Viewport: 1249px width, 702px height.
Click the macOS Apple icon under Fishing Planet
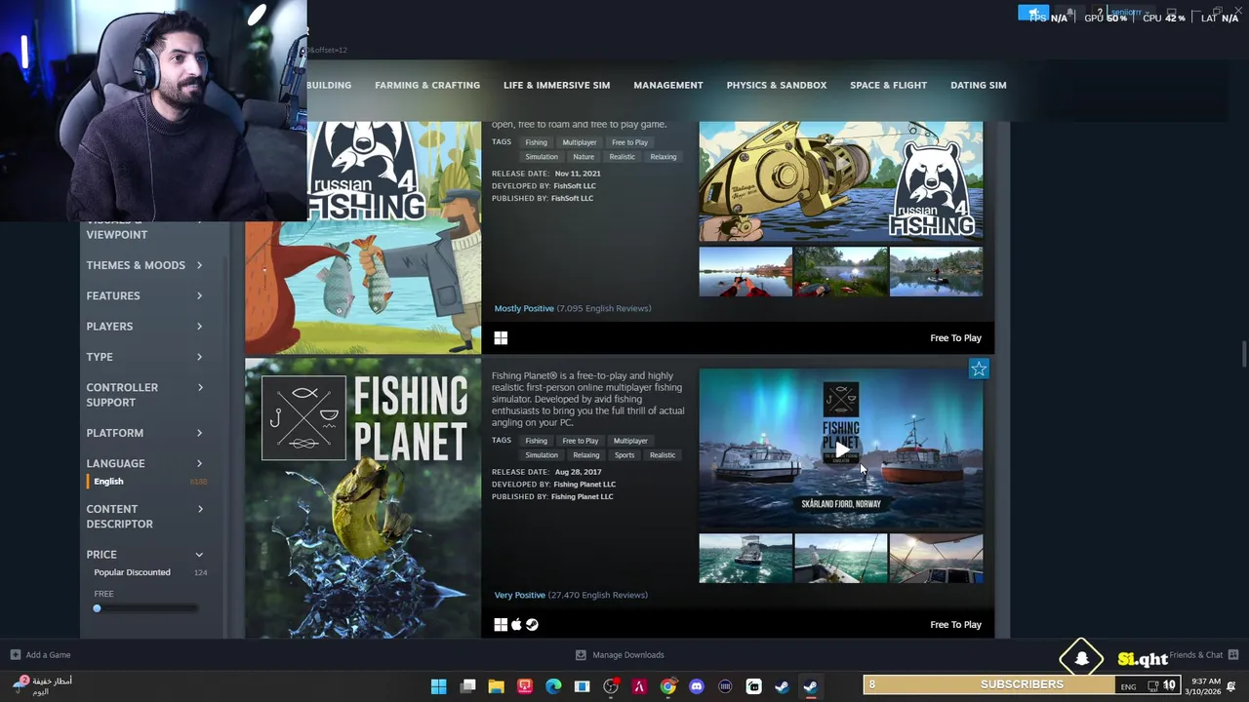coord(516,625)
